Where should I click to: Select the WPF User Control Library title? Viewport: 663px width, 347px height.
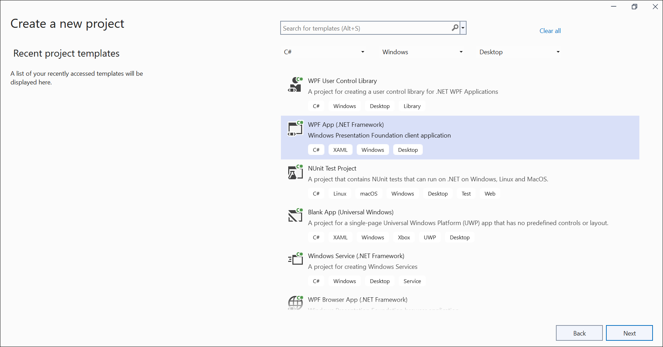click(342, 81)
